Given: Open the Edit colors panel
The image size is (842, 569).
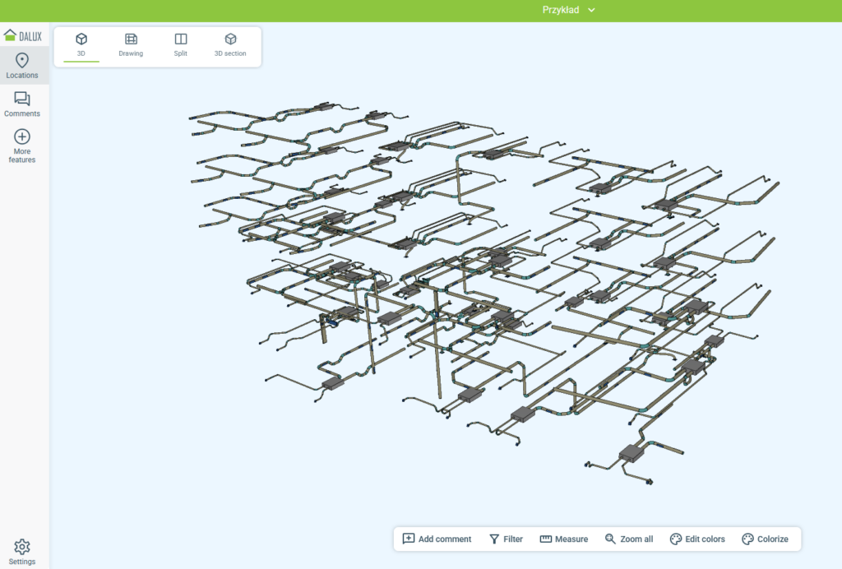Looking at the screenshot, I should coord(696,539).
